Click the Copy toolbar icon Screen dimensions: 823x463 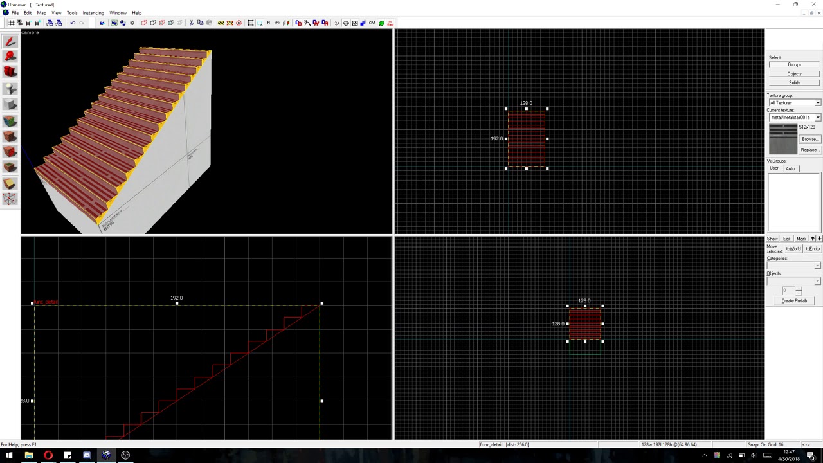pyautogui.click(x=200, y=23)
